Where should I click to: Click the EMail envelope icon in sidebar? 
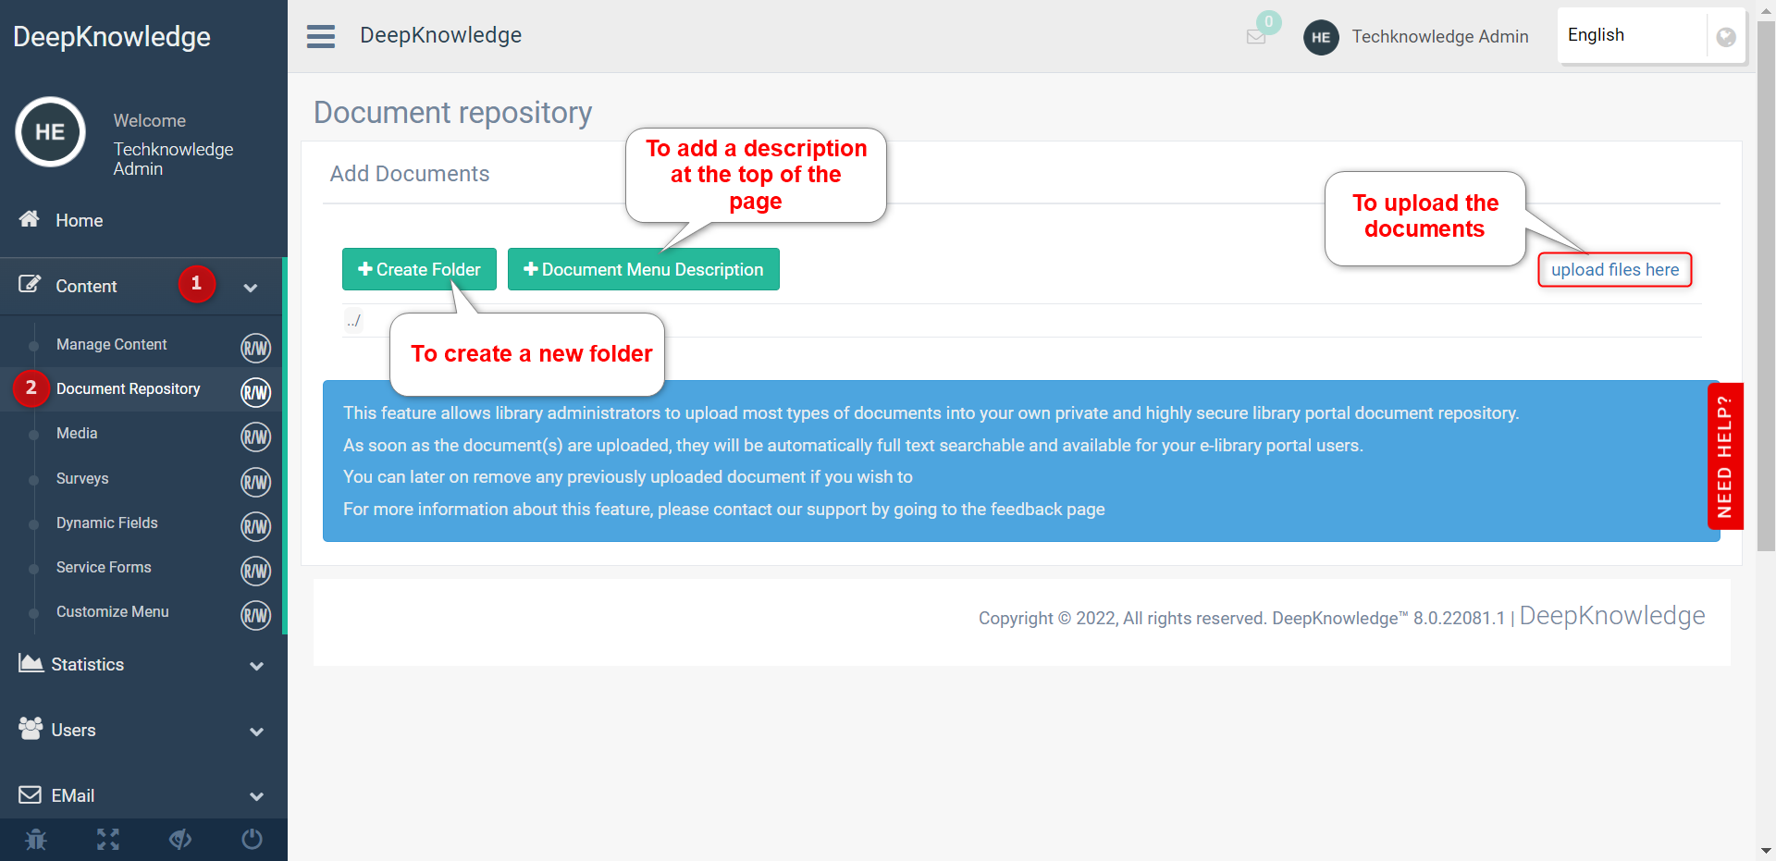coord(30,794)
